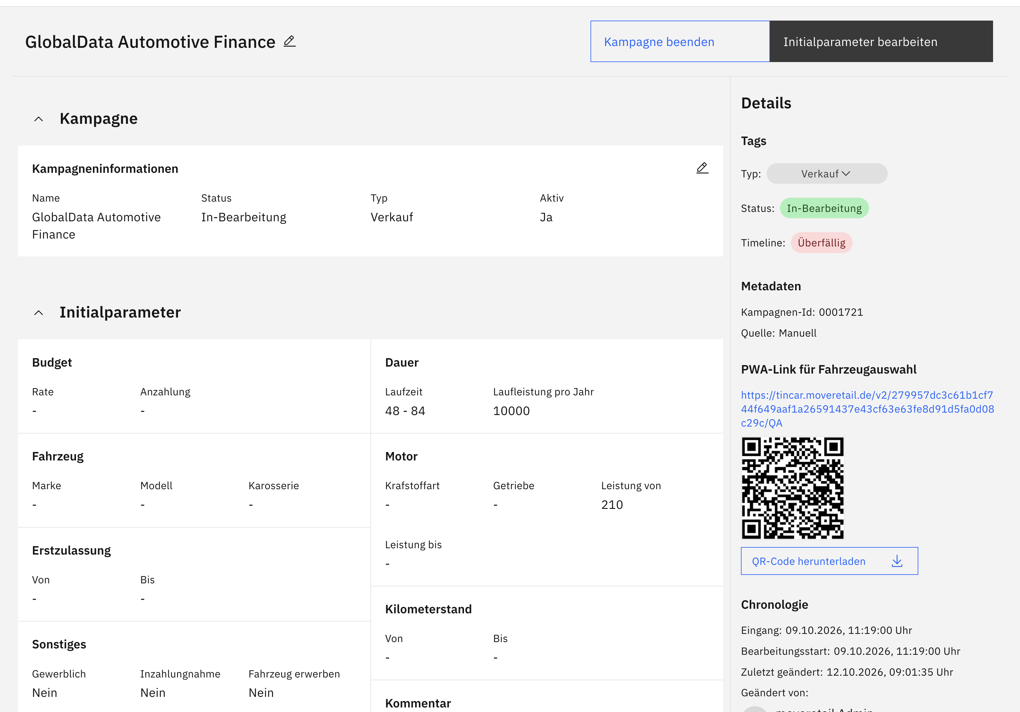Click Leistung von value 210
1020x712 pixels.
coord(612,504)
